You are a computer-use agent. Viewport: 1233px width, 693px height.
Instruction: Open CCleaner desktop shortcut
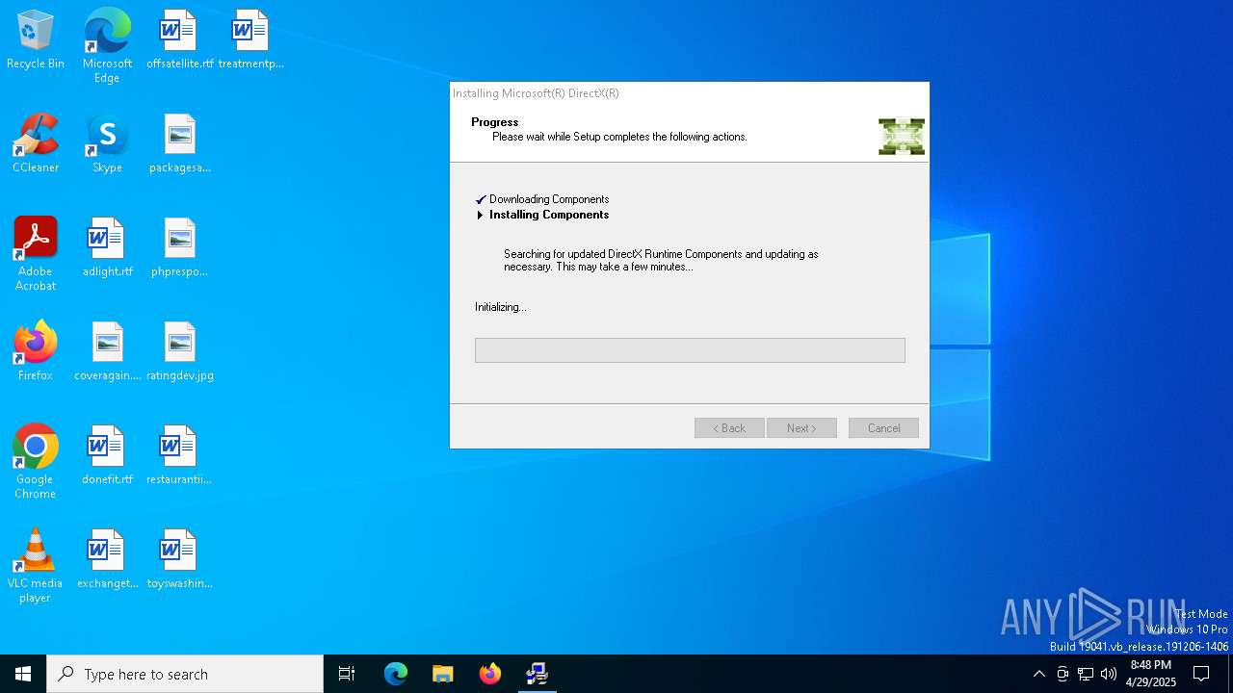(x=36, y=144)
